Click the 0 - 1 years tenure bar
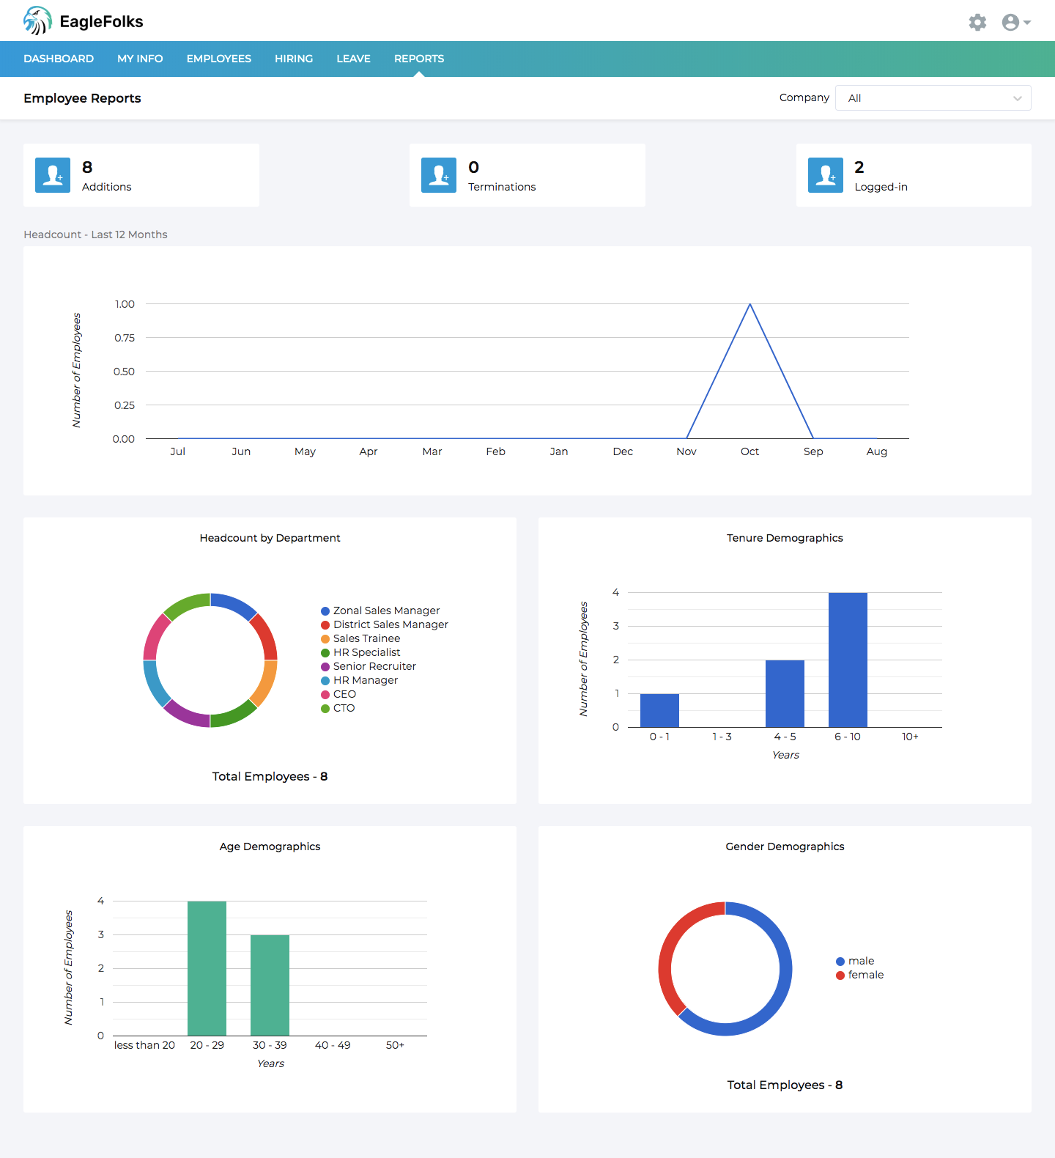The width and height of the screenshot is (1055, 1158). [x=659, y=710]
